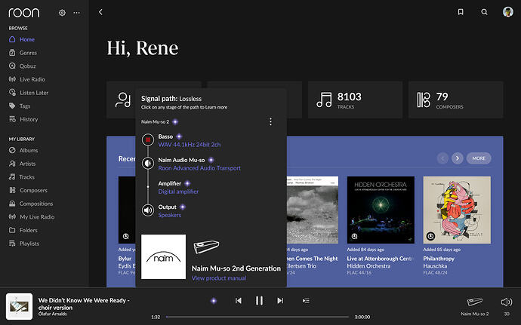
Task: Open the 8103 Tracks stat card
Action: click(355, 100)
